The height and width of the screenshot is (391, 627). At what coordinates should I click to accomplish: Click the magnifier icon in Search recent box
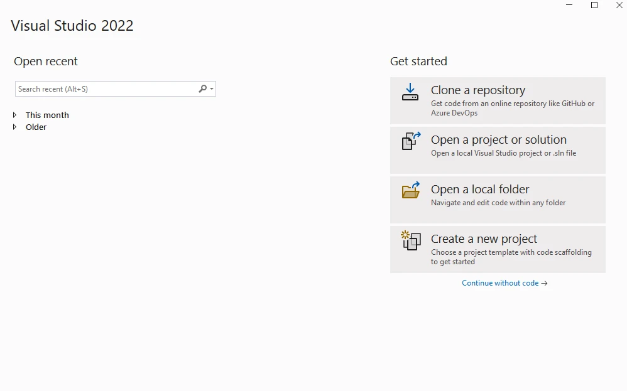(x=202, y=89)
